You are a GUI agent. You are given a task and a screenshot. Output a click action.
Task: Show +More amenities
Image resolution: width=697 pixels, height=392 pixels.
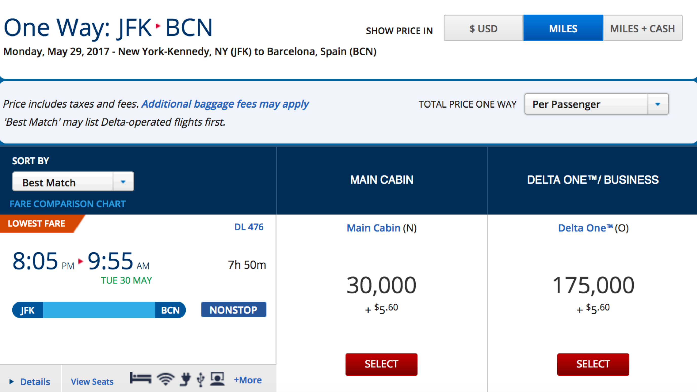tap(248, 380)
